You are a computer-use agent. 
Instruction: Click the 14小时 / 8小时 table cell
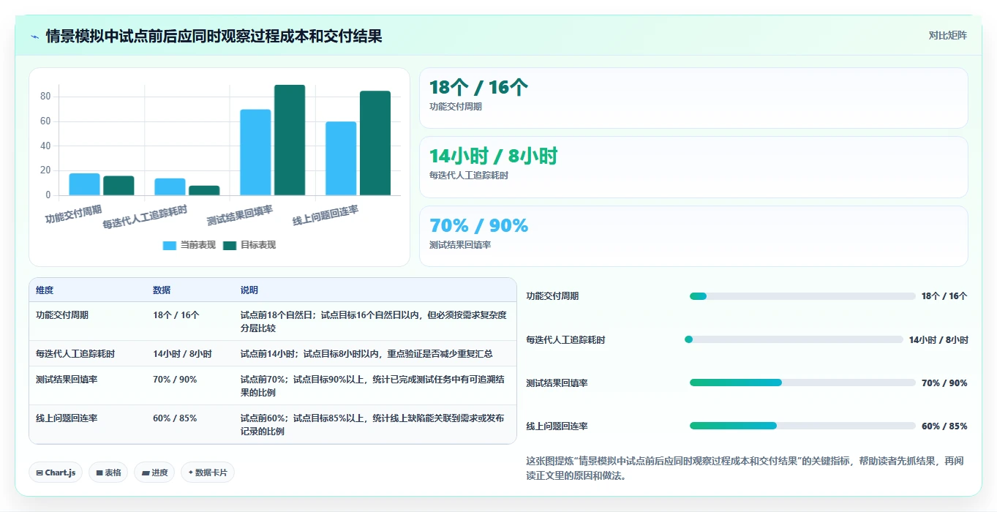tap(182, 354)
